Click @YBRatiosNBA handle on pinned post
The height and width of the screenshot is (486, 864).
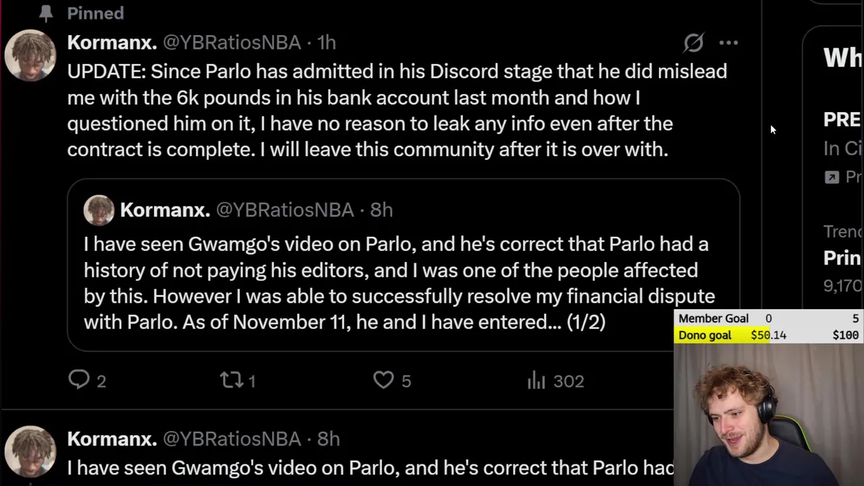tap(232, 43)
